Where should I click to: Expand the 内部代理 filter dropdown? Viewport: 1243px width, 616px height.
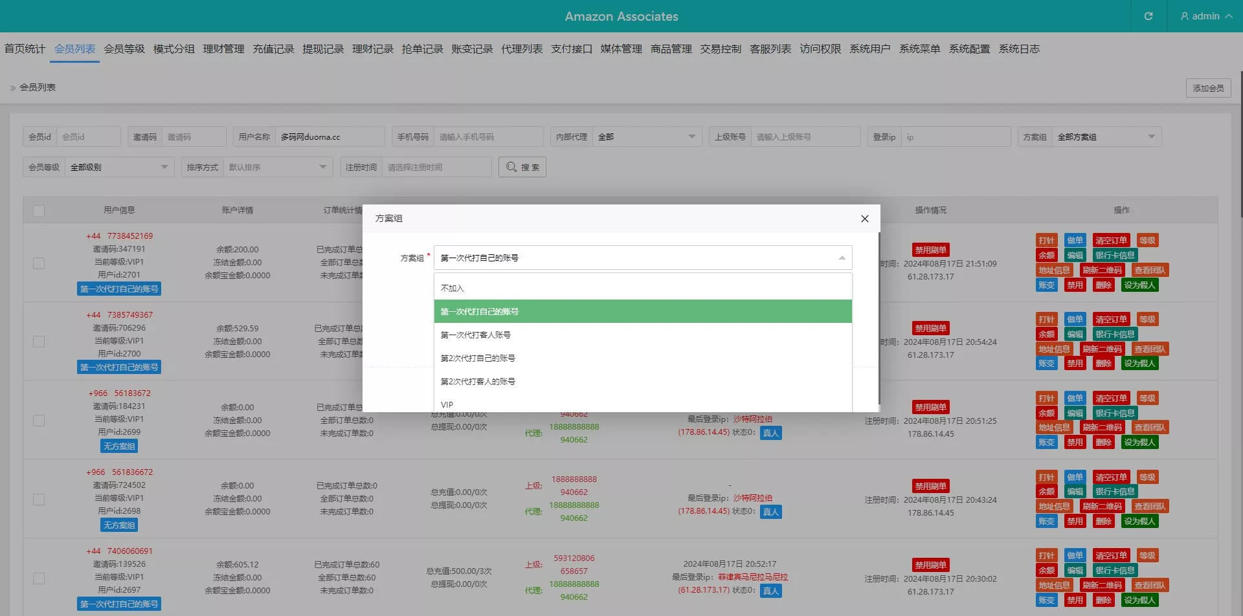(691, 137)
